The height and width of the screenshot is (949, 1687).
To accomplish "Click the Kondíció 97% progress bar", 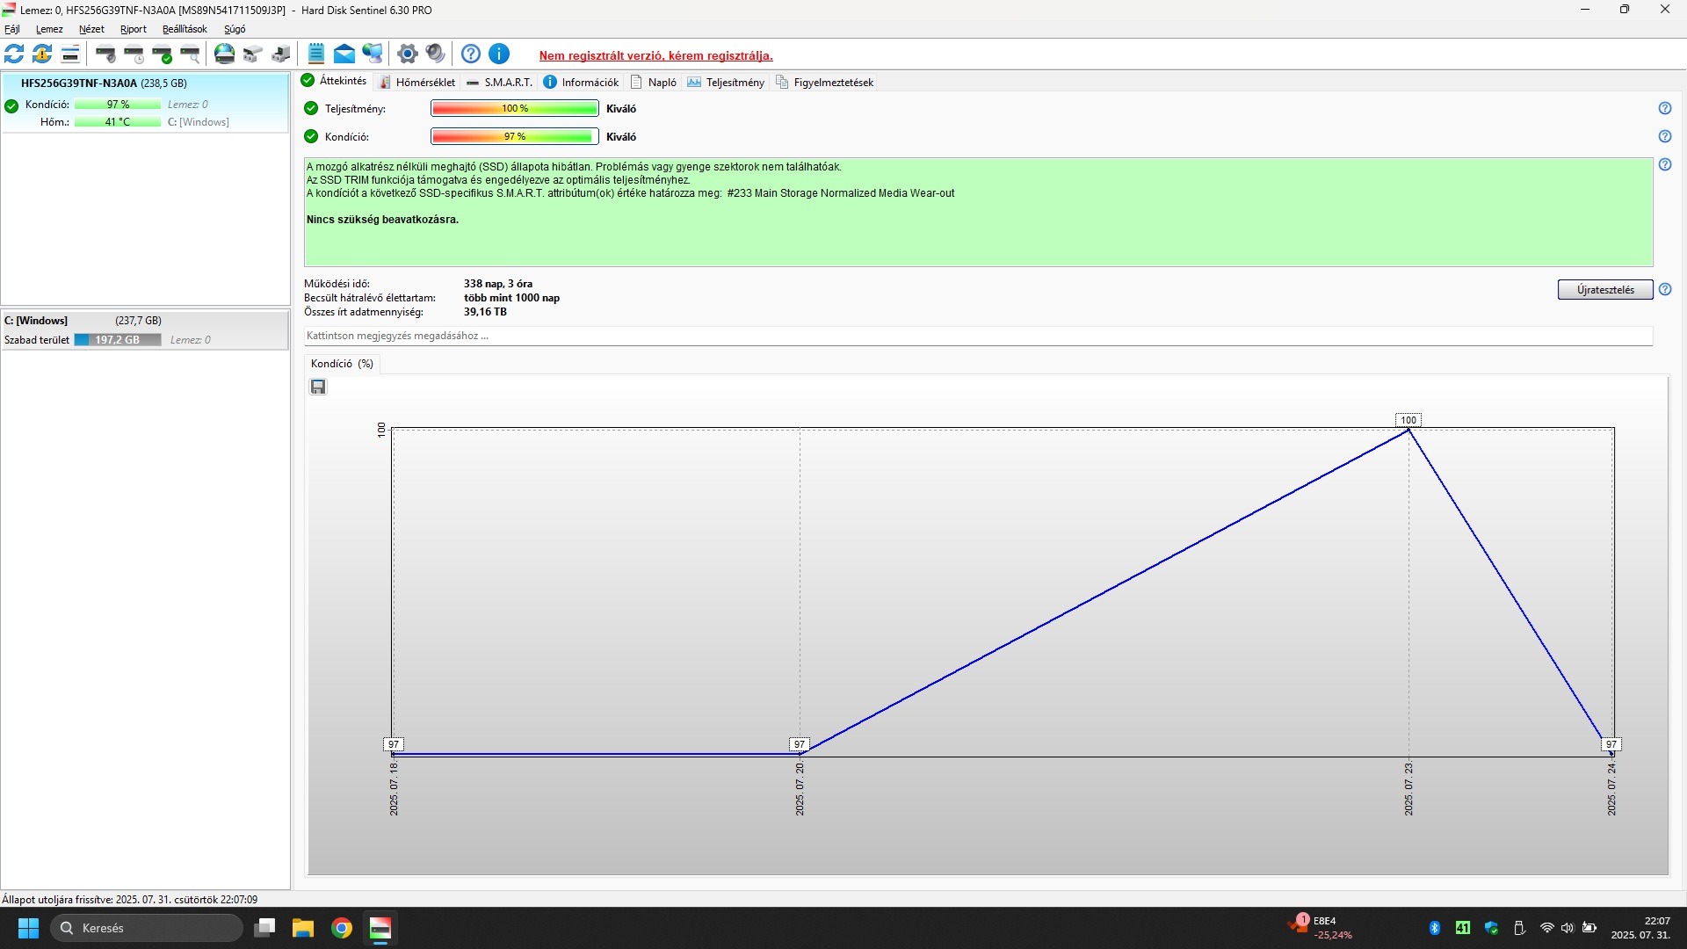I will pyautogui.click(x=514, y=136).
